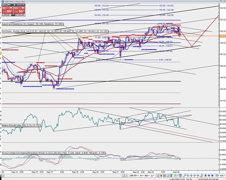Click the May 26 date label on the time axis
Screen dimensions: 226x180
click(176, 172)
